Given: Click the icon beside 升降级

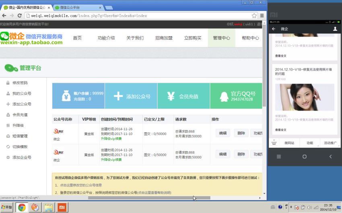Looking at the screenshot, I should pos(8,125).
